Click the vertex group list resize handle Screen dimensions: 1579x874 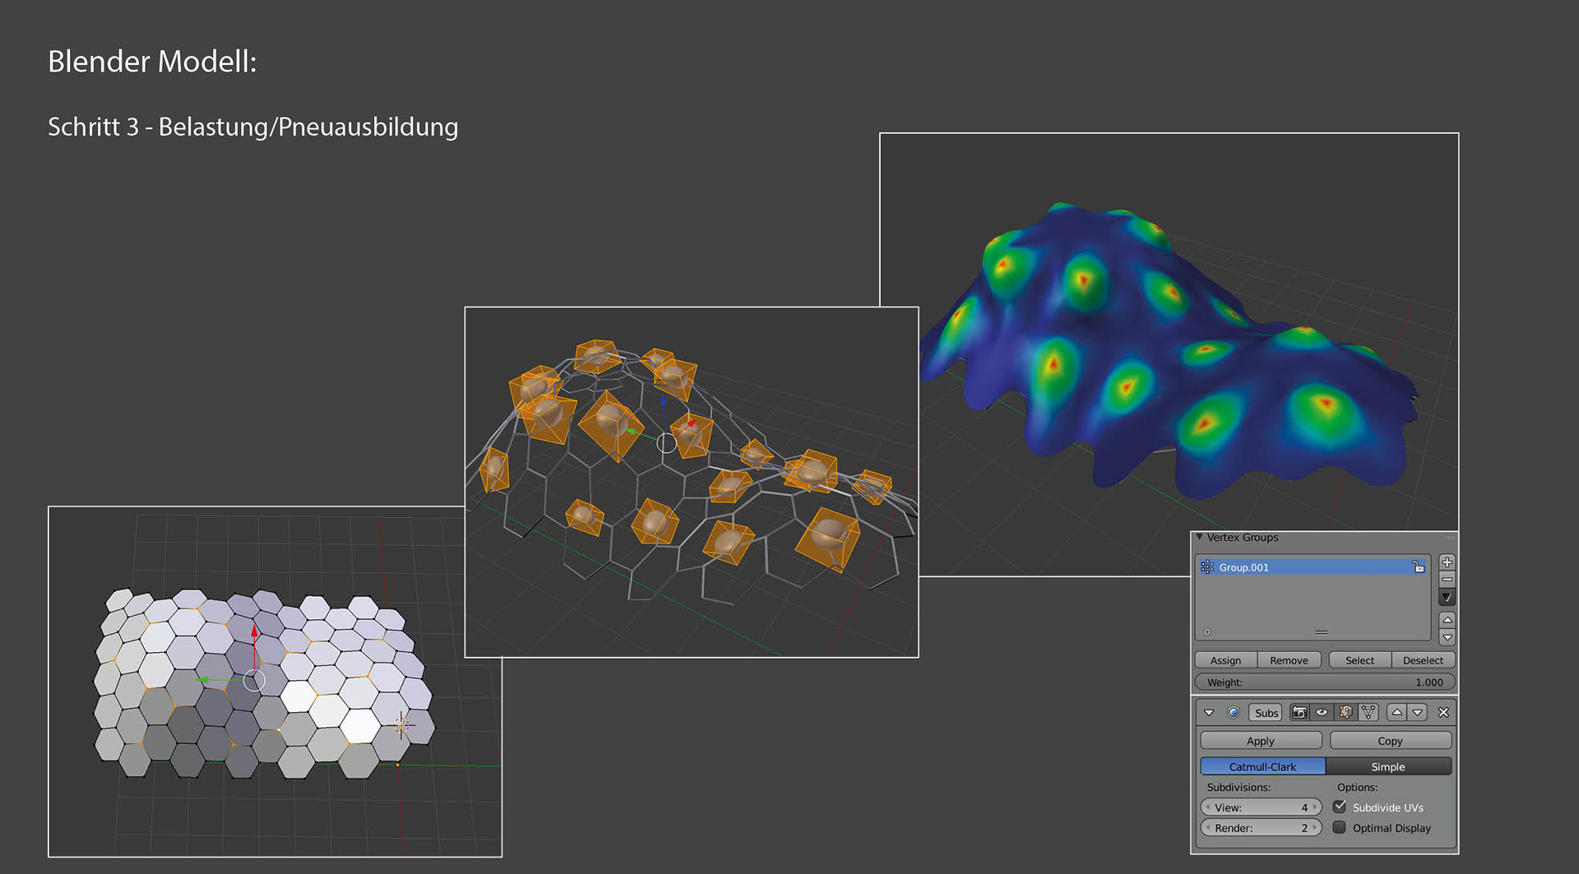click(x=1321, y=632)
